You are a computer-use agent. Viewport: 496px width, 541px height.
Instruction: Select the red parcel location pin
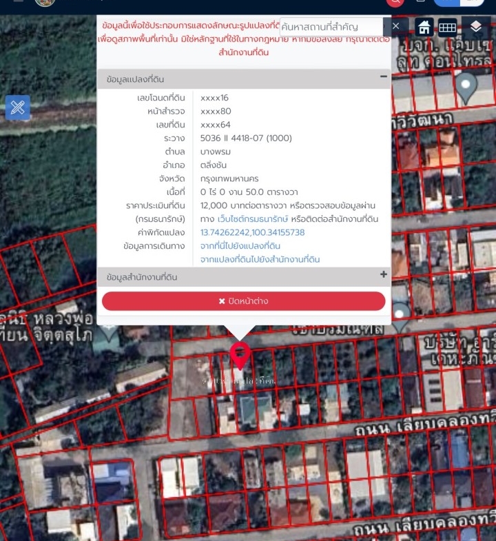pos(240,355)
